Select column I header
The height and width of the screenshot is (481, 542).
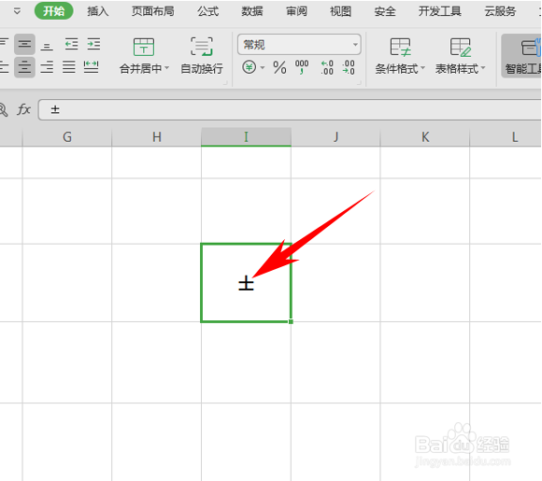click(246, 137)
